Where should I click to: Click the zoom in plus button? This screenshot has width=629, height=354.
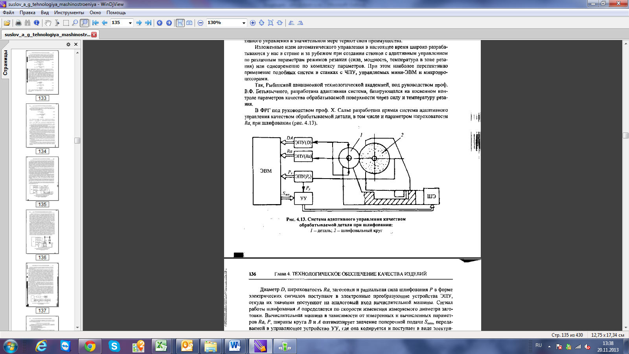click(x=253, y=23)
